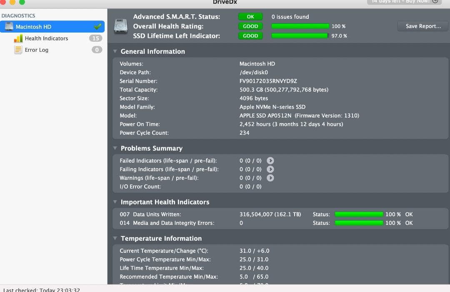Screen dimensions: 450x292
Task: Collapse the Problems Summary section
Action: click(x=115, y=148)
